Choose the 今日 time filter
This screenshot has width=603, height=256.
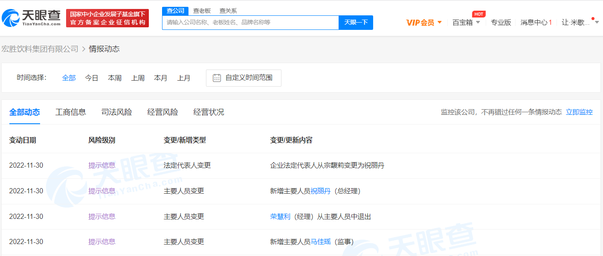[x=92, y=78]
